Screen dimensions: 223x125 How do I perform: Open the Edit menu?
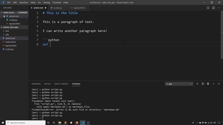coord(15,2)
